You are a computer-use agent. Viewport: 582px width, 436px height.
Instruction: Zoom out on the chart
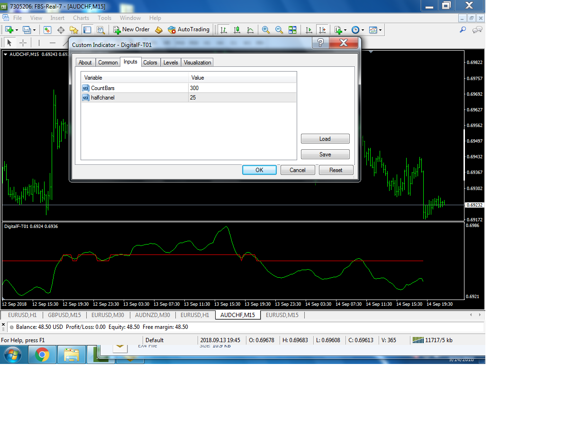(x=279, y=29)
